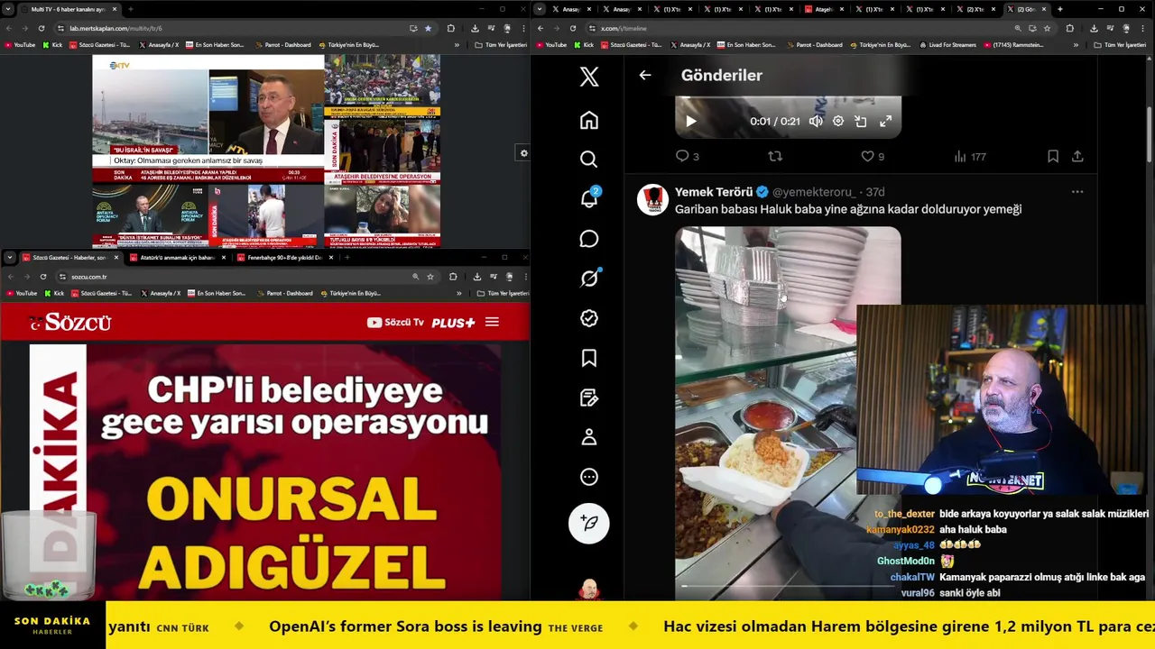This screenshot has height=649, width=1155.
Task: Click @yemekteroru_ handle link
Action: (812, 192)
